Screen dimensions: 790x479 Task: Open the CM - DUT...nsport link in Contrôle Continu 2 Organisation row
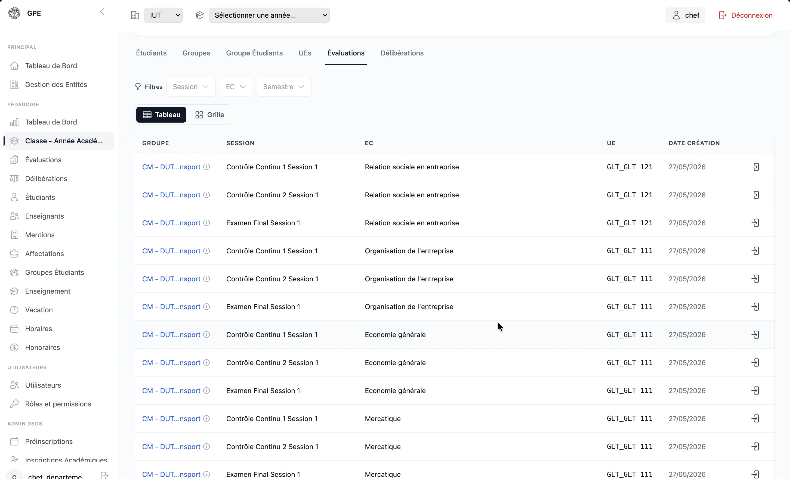click(x=171, y=279)
